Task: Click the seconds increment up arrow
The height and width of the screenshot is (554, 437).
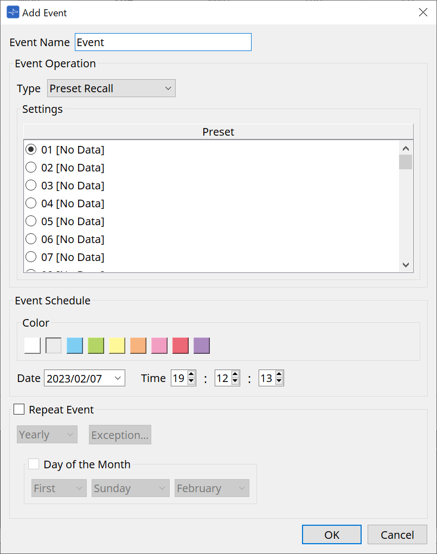Action: 279,374
